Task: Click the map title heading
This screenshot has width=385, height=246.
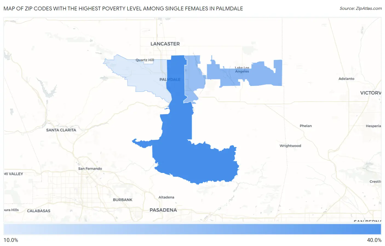Action: 123,8
